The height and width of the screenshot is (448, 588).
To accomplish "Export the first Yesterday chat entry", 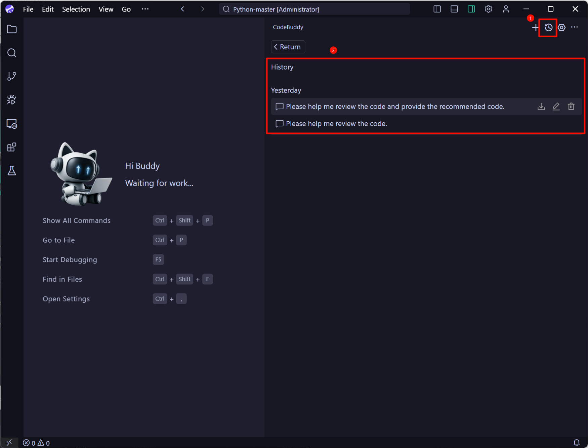I will (x=541, y=106).
